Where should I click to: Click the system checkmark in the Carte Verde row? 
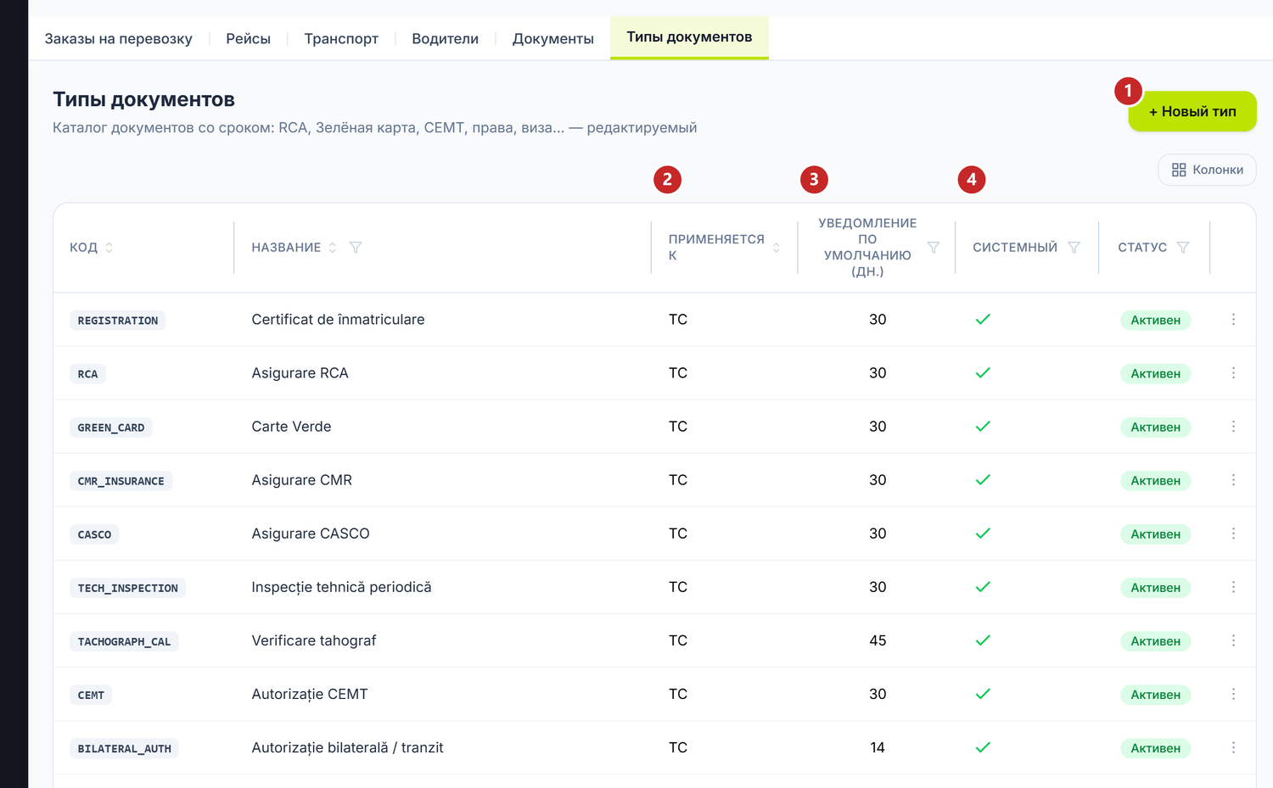983,427
